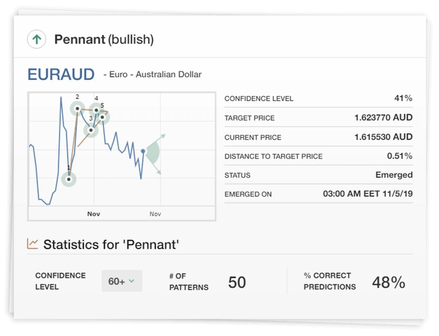The height and width of the screenshot is (336, 439).
Task: Click the Emerged On date value
Action: pyautogui.click(x=368, y=194)
